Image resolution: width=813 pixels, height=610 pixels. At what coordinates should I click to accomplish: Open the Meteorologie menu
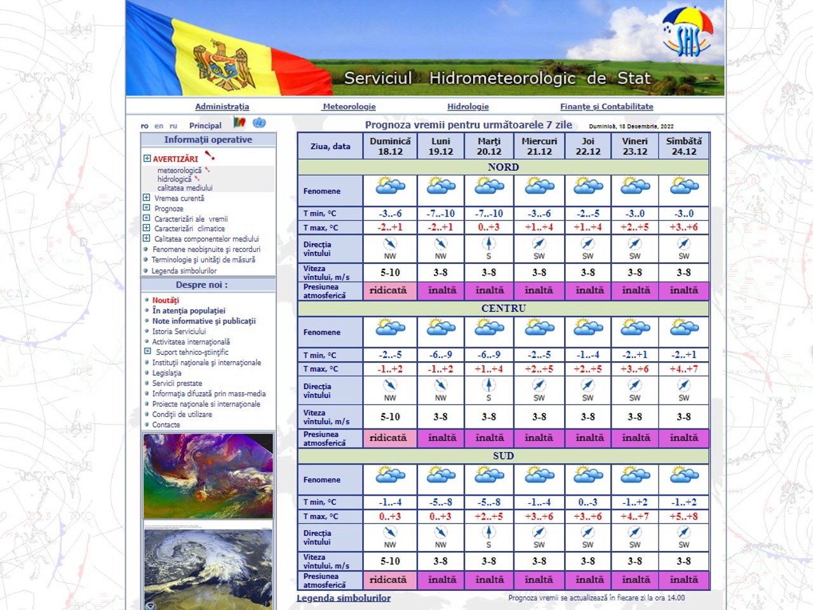[x=349, y=107]
